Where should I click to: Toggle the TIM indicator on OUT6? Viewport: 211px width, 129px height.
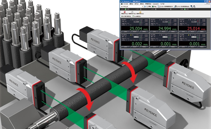pyautogui.click(x=190, y=35)
